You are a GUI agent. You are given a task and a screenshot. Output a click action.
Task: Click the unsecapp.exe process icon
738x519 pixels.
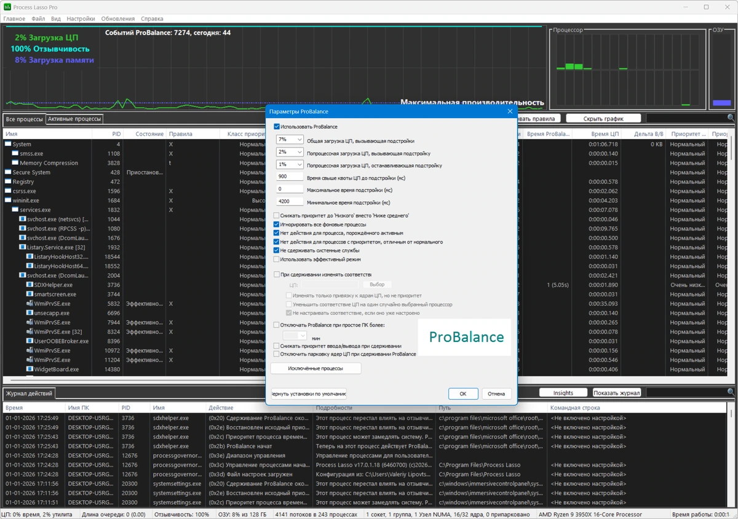pos(30,313)
